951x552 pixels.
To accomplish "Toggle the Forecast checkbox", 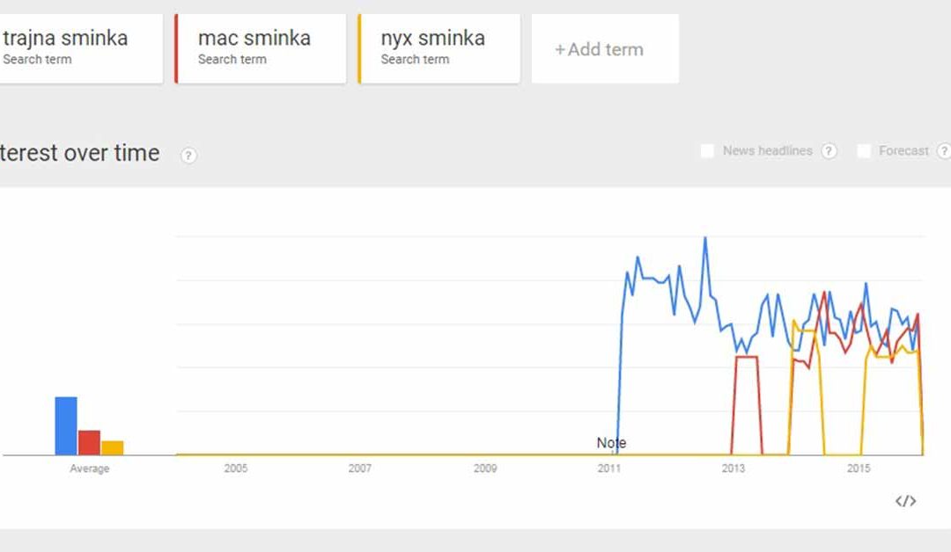I will click(x=864, y=151).
